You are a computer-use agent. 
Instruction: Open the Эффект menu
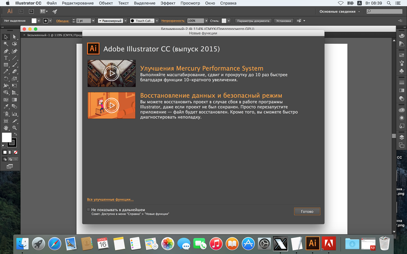point(168,3)
